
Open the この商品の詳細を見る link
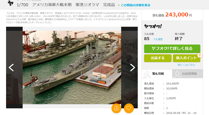pos(135,5)
